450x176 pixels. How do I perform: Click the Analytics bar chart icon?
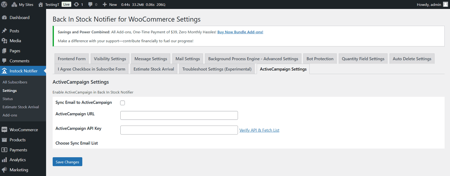point(4,160)
